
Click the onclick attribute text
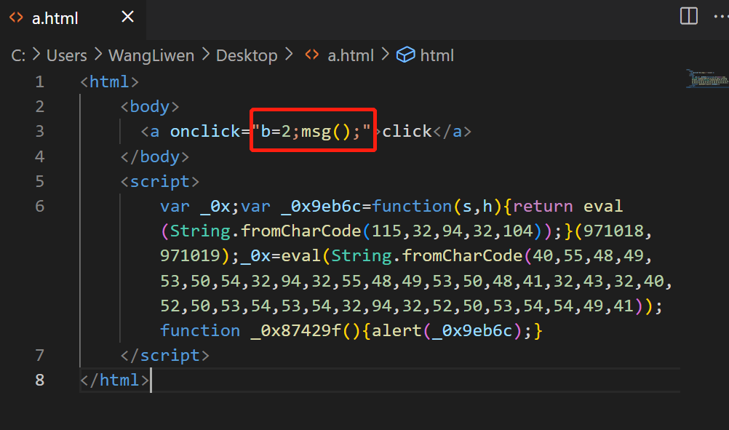tap(205, 132)
